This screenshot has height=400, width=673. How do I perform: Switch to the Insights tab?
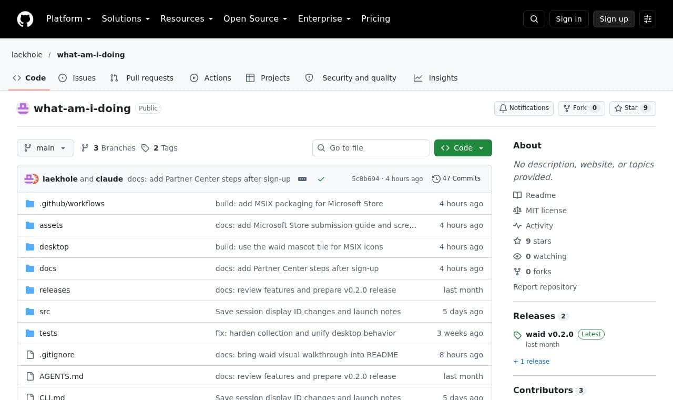coord(436,78)
